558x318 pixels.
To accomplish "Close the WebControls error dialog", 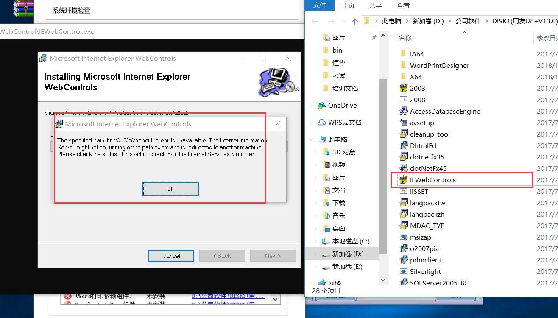I will pyautogui.click(x=277, y=124).
